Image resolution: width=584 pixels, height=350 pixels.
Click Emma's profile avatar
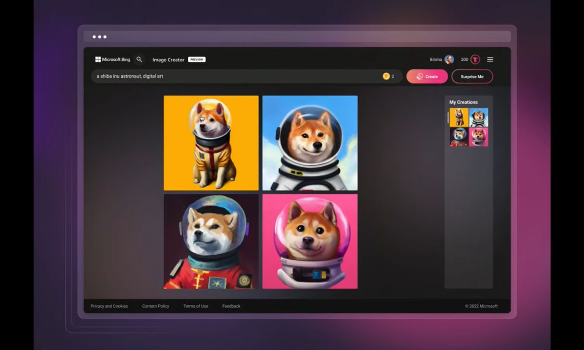[449, 59]
